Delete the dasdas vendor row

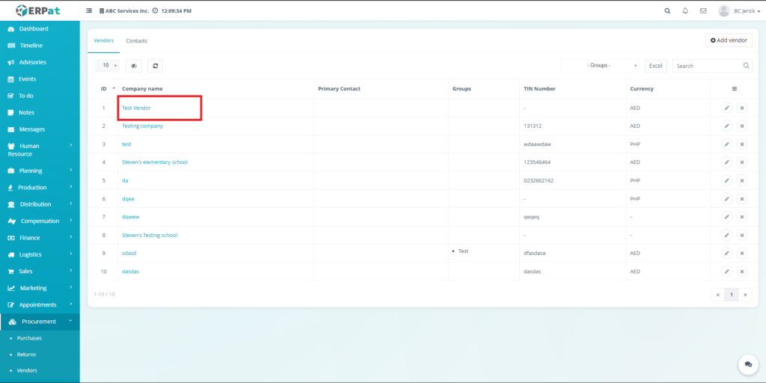[x=741, y=272]
